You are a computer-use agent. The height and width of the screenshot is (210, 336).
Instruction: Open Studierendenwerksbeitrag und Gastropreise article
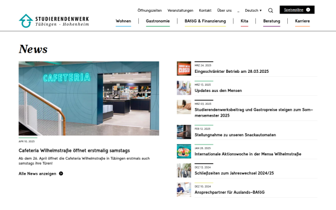[254, 113]
